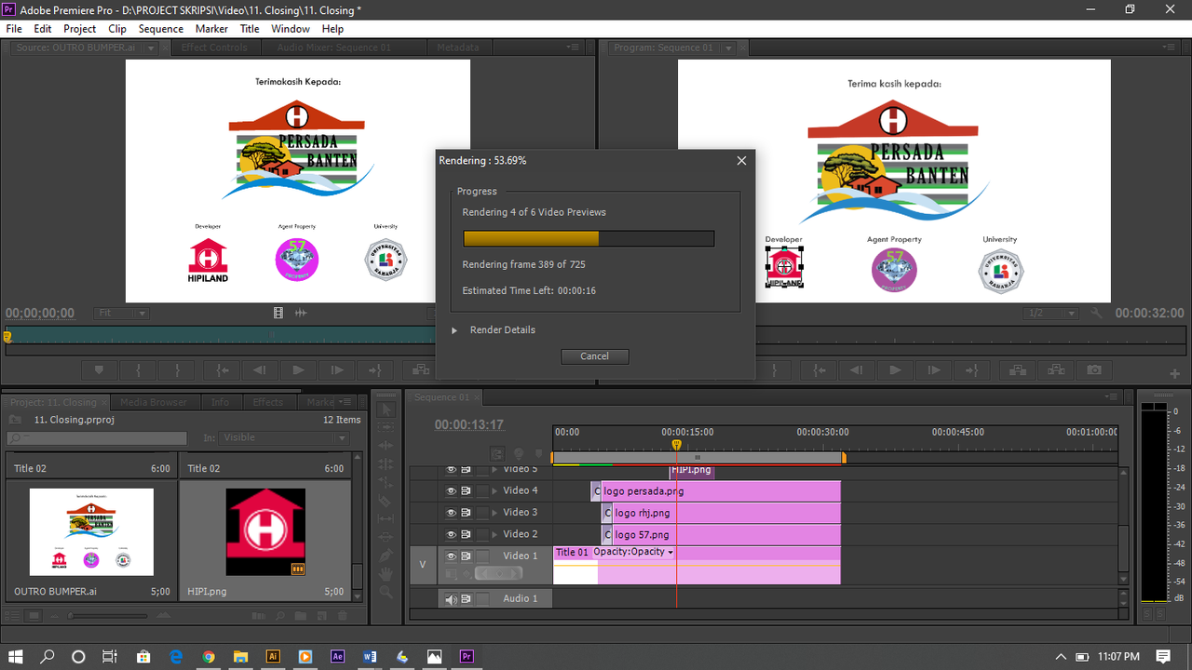The height and width of the screenshot is (670, 1192).
Task: Click Play in the Source monitor
Action: pos(298,370)
